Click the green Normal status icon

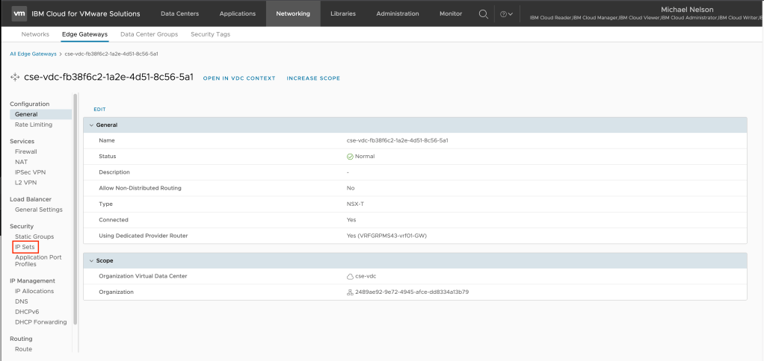coord(350,156)
